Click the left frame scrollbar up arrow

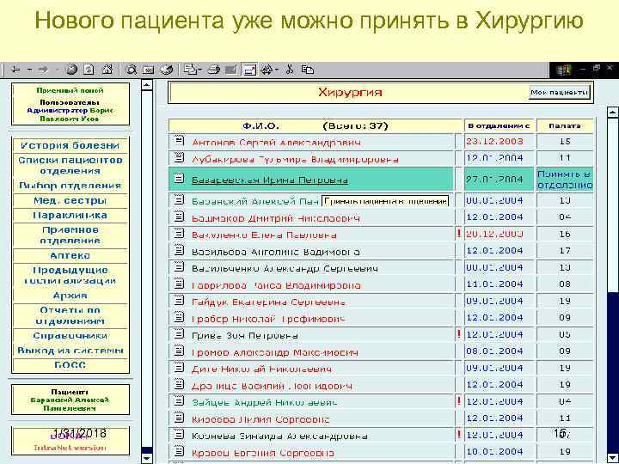point(147,84)
